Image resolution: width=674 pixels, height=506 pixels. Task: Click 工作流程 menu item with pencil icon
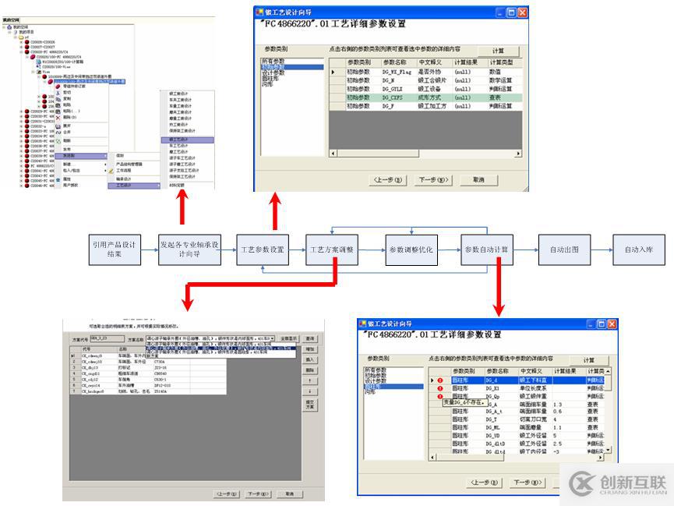tap(123, 171)
